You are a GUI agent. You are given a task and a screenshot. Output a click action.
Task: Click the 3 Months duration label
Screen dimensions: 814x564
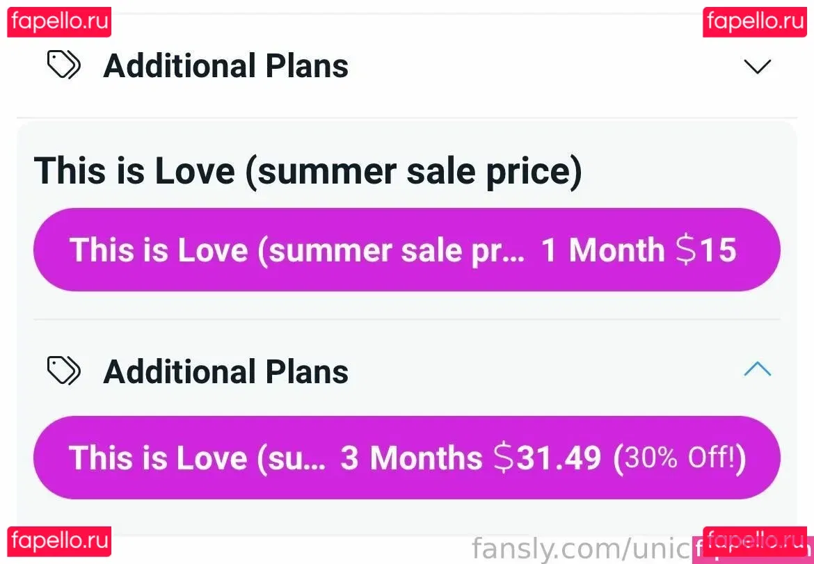click(410, 458)
